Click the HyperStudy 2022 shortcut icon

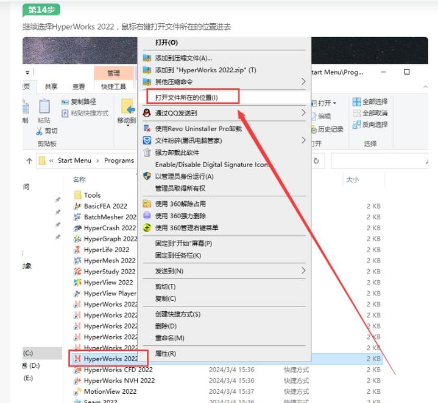click(x=77, y=272)
